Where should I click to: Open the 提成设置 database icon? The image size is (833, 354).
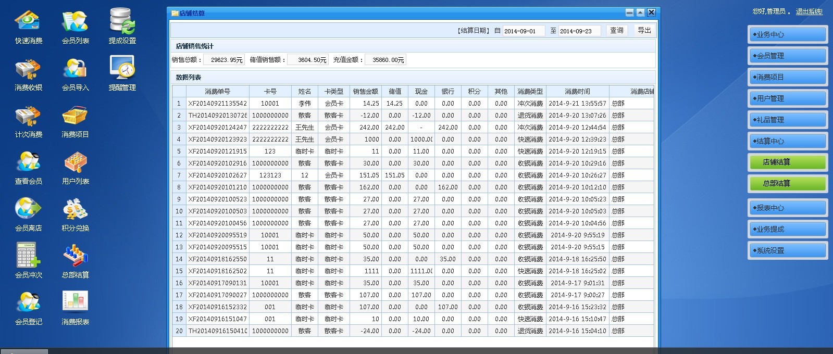pos(122,22)
